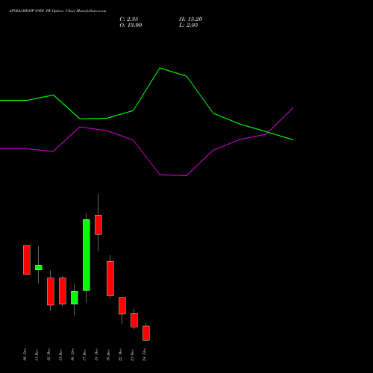373x373 pixels.
Task: Click the lowest trough of the purple indicator line
Action: click(186, 175)
